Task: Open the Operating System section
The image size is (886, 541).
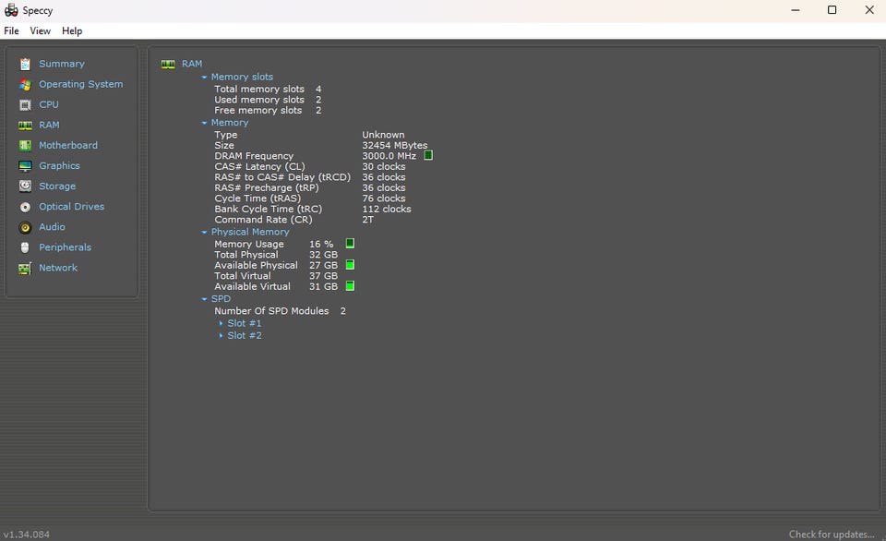Action: [81, 84]
